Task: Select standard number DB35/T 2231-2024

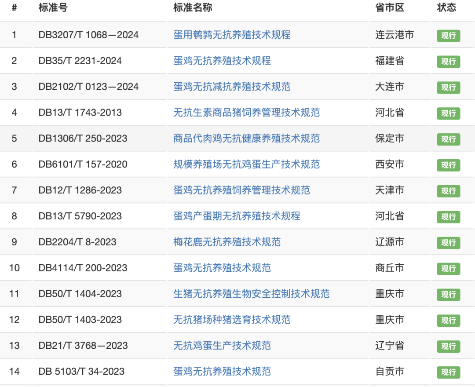Action: pyautogui.click(x=80, y=61)
